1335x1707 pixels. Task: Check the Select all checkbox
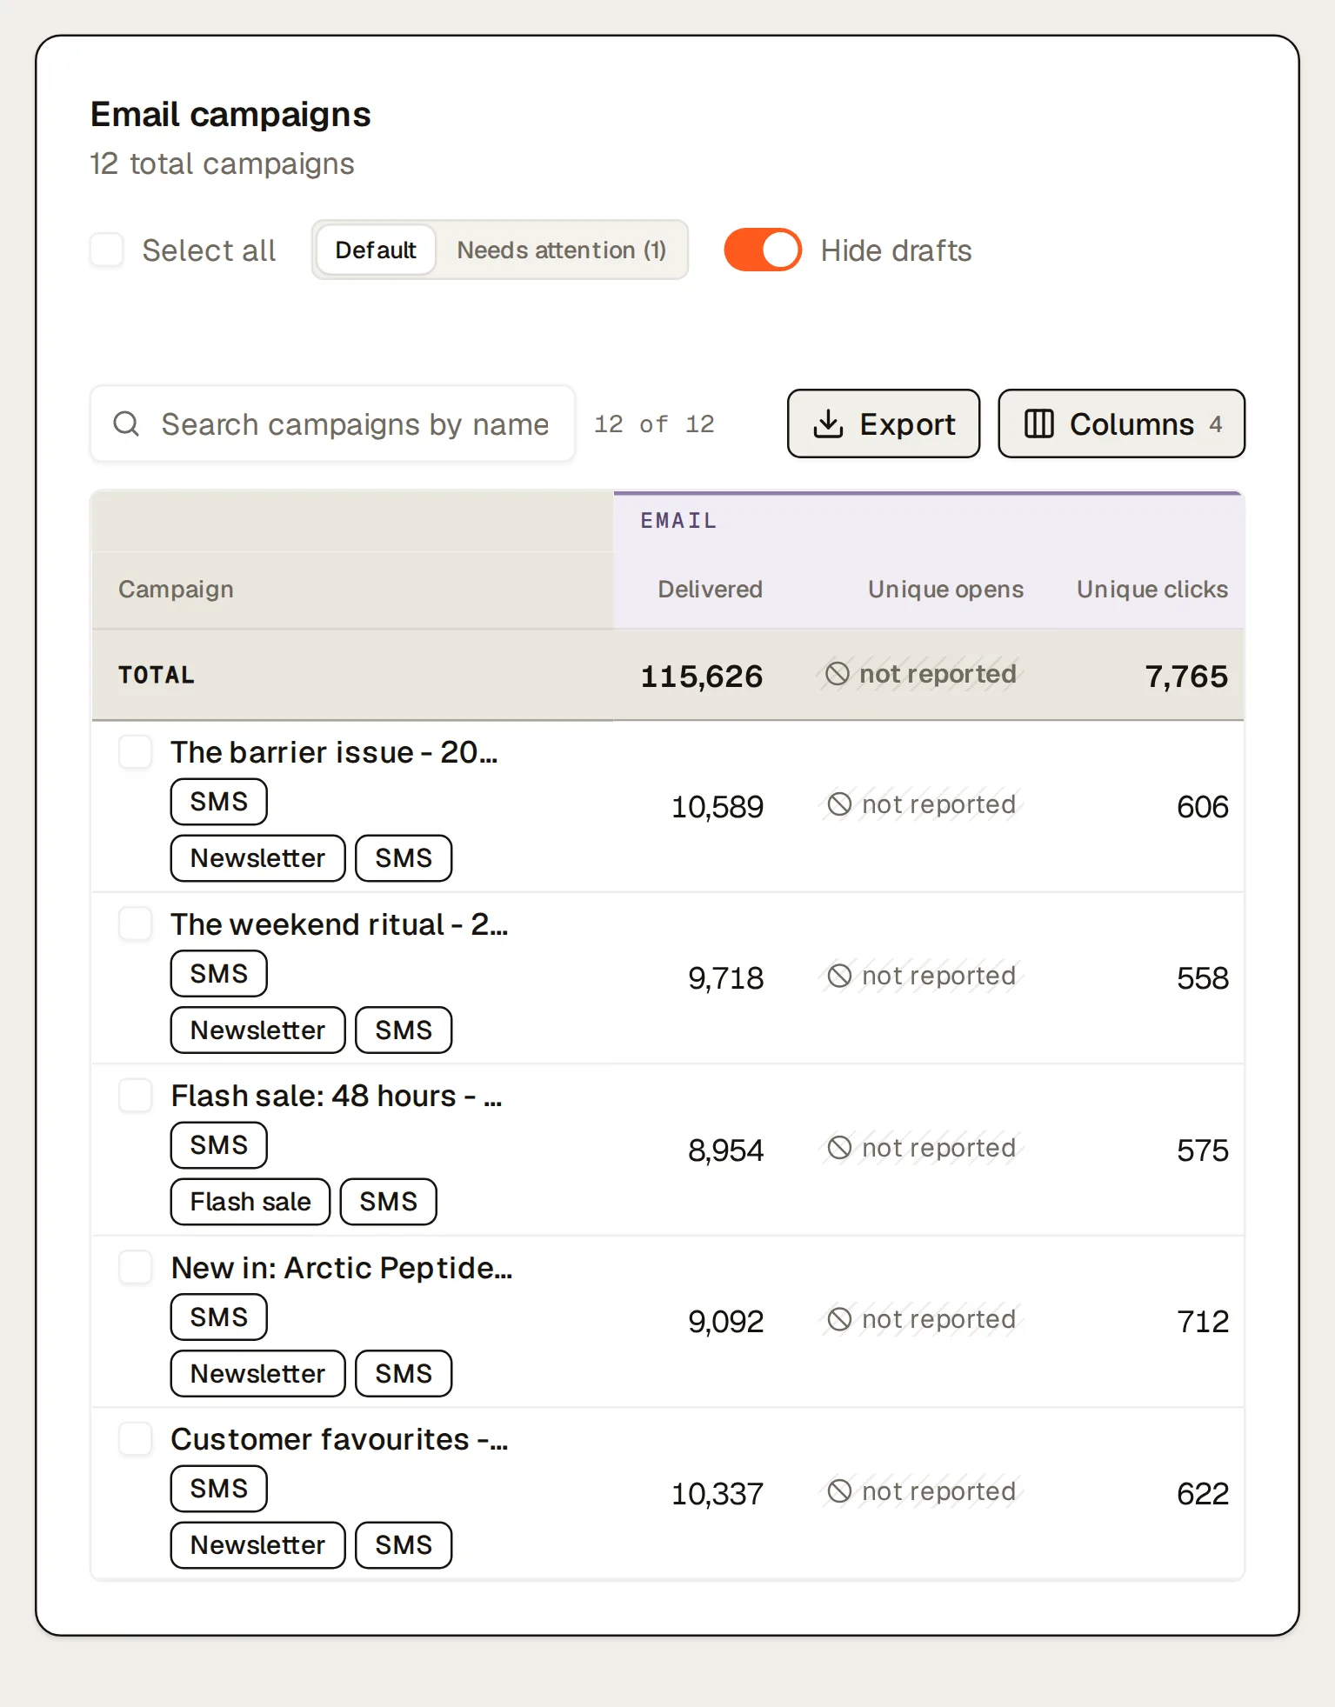pos(107,250)
